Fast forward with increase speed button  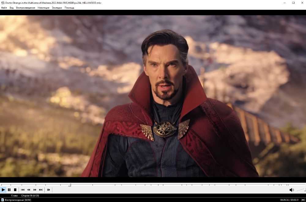pos(35,190)
